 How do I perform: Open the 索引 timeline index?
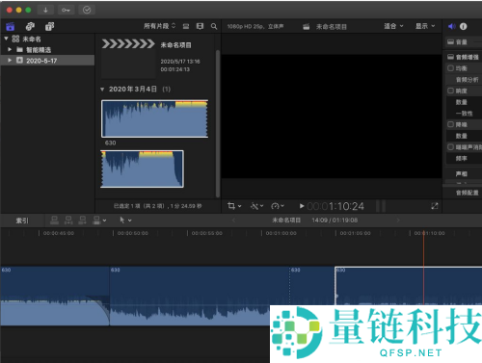tap(22, 220)
